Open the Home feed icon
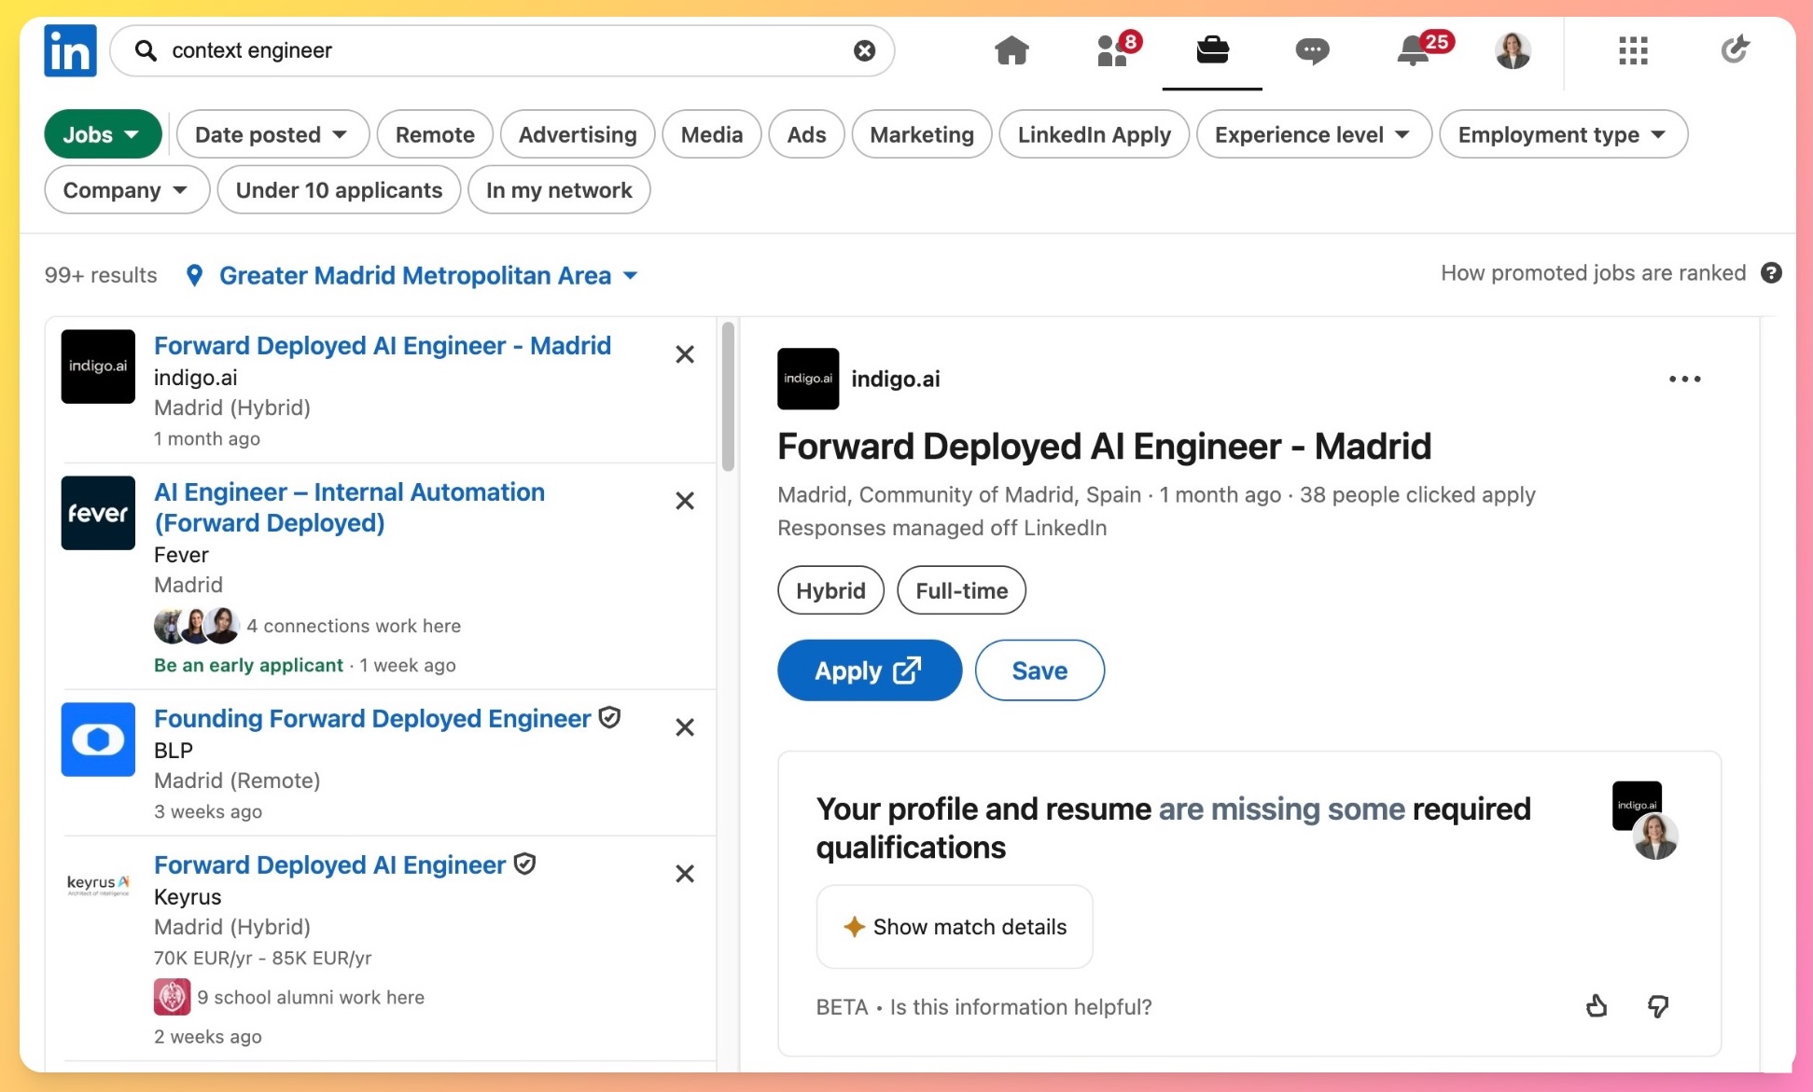 point(1011,50)
